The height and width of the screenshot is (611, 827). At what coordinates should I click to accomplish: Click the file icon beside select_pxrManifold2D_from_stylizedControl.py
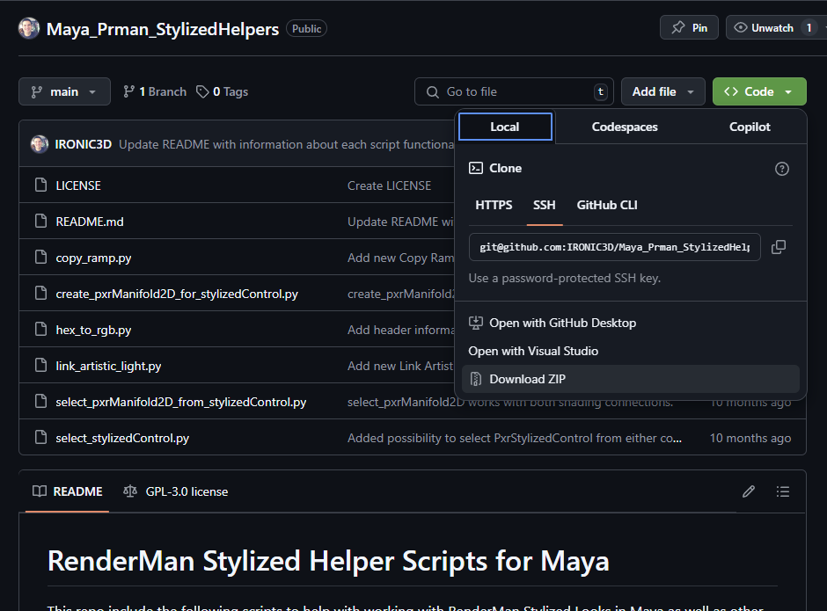(x=40, y=402)
